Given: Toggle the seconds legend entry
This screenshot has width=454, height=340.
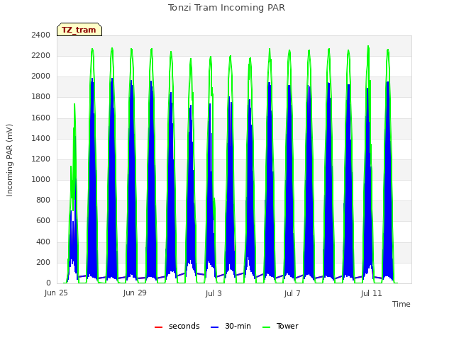Looking at the screenshot, I should (177, 326).
